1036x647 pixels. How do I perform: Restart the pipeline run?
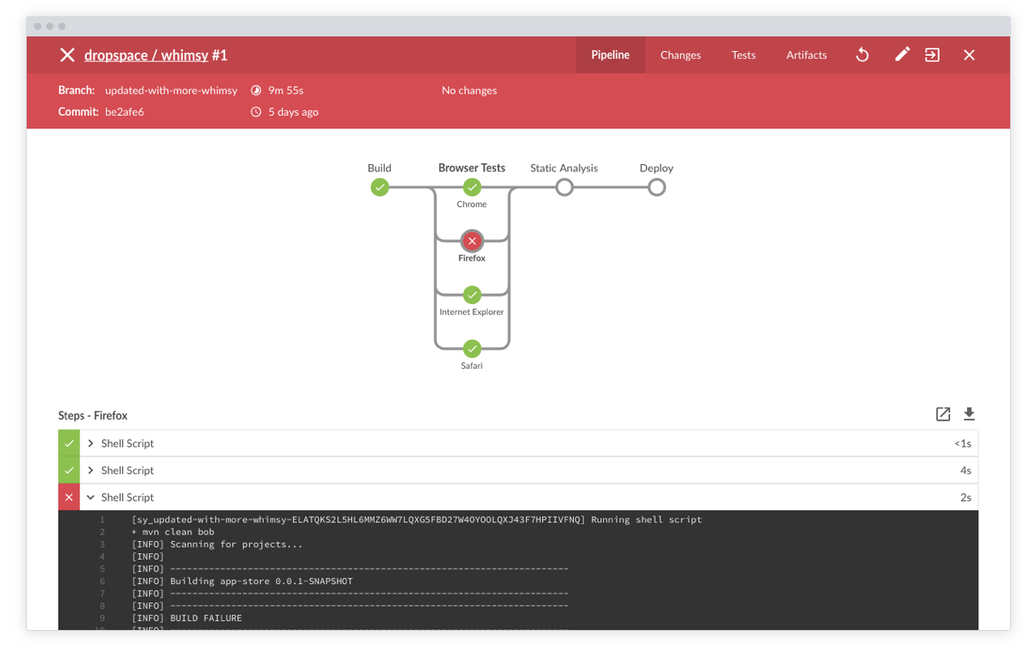(861, 54)
